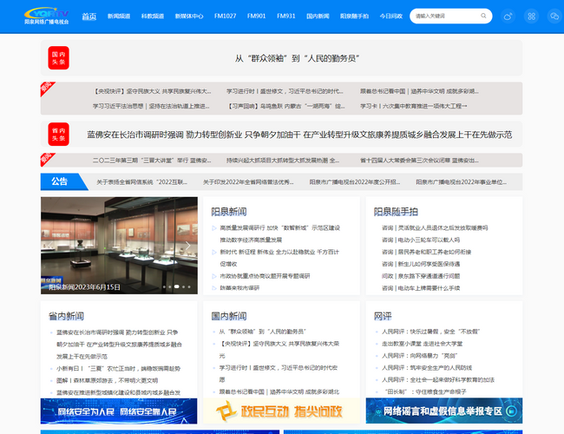Open the 阳泉新闻 section heading
Image resolution: width=564 pixels, height=434 pixels.
point(228,211)
